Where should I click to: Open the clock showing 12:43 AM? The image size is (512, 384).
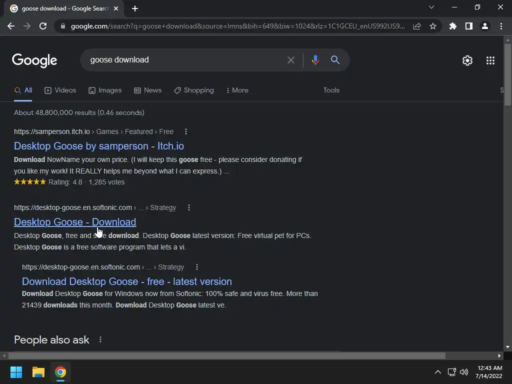coord(489,372)
